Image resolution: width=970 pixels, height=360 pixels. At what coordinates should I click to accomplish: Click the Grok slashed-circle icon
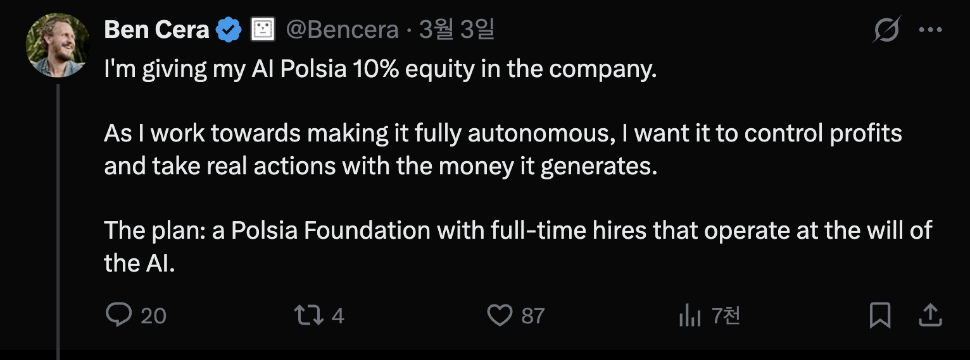[886, 30]
